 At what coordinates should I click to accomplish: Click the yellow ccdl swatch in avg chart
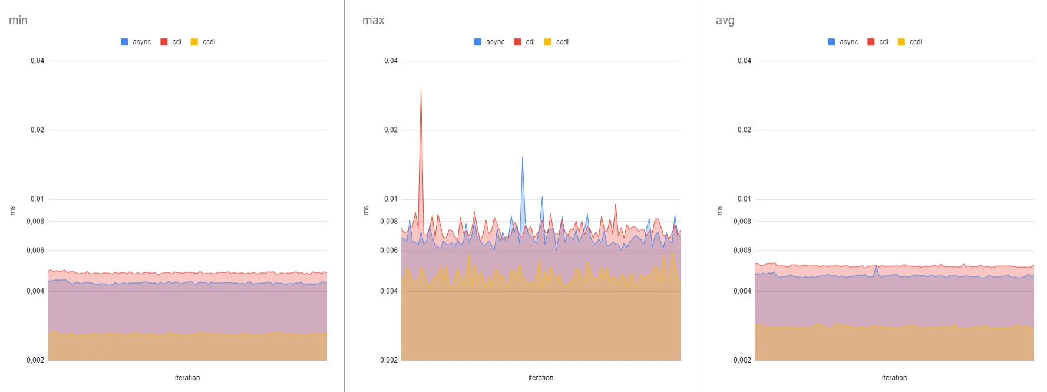[x=901, y=42]
